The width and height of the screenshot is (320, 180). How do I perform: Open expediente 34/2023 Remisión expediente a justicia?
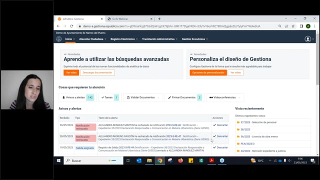point(263,151)
